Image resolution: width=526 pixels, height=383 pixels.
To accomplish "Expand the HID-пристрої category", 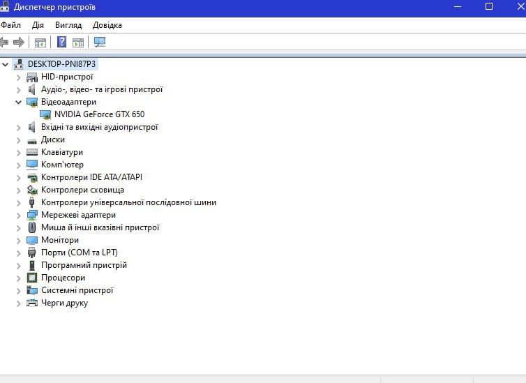I will 18,77.
